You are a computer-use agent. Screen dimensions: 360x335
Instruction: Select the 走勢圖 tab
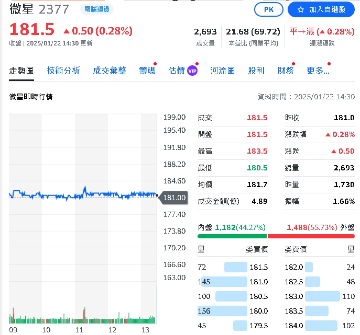(21, 71)
